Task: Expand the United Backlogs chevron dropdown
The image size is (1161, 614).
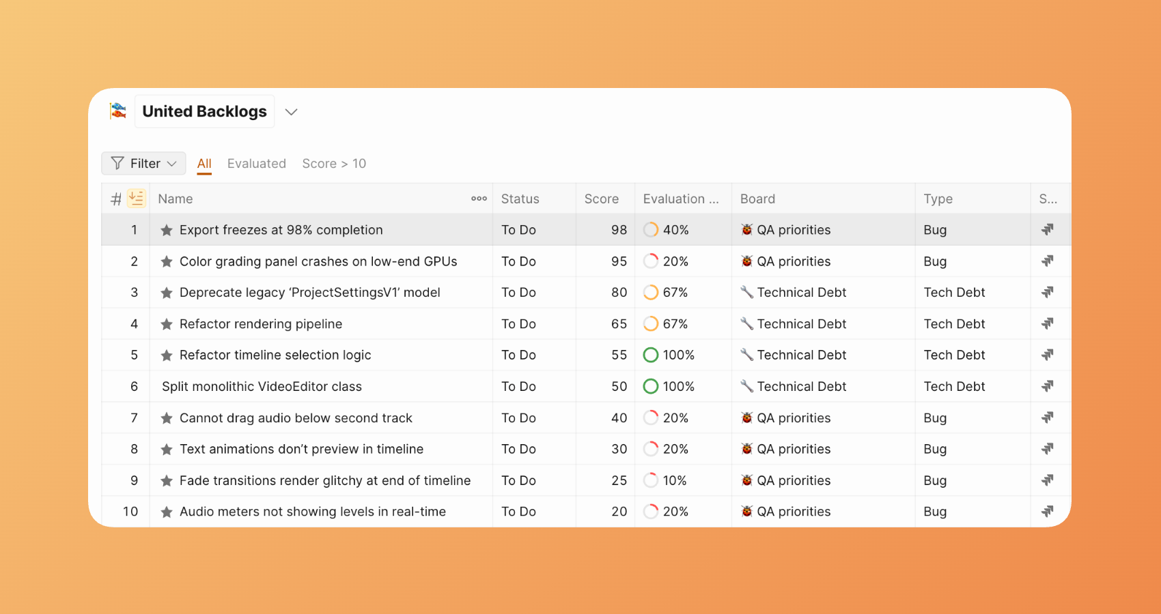Action: 292,112
